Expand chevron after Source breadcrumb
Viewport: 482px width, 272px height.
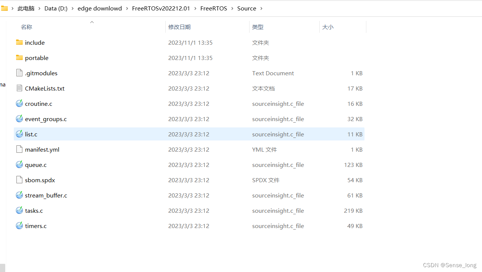[261, 8]
